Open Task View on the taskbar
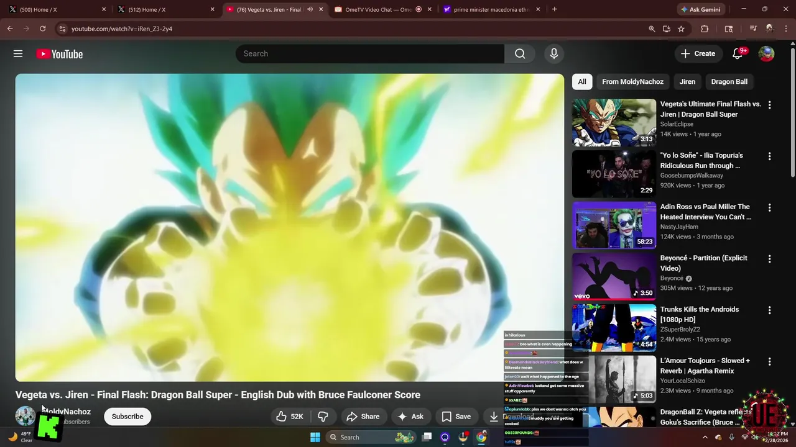This screenshot has width=796, height=447. [x=427, y=437]
